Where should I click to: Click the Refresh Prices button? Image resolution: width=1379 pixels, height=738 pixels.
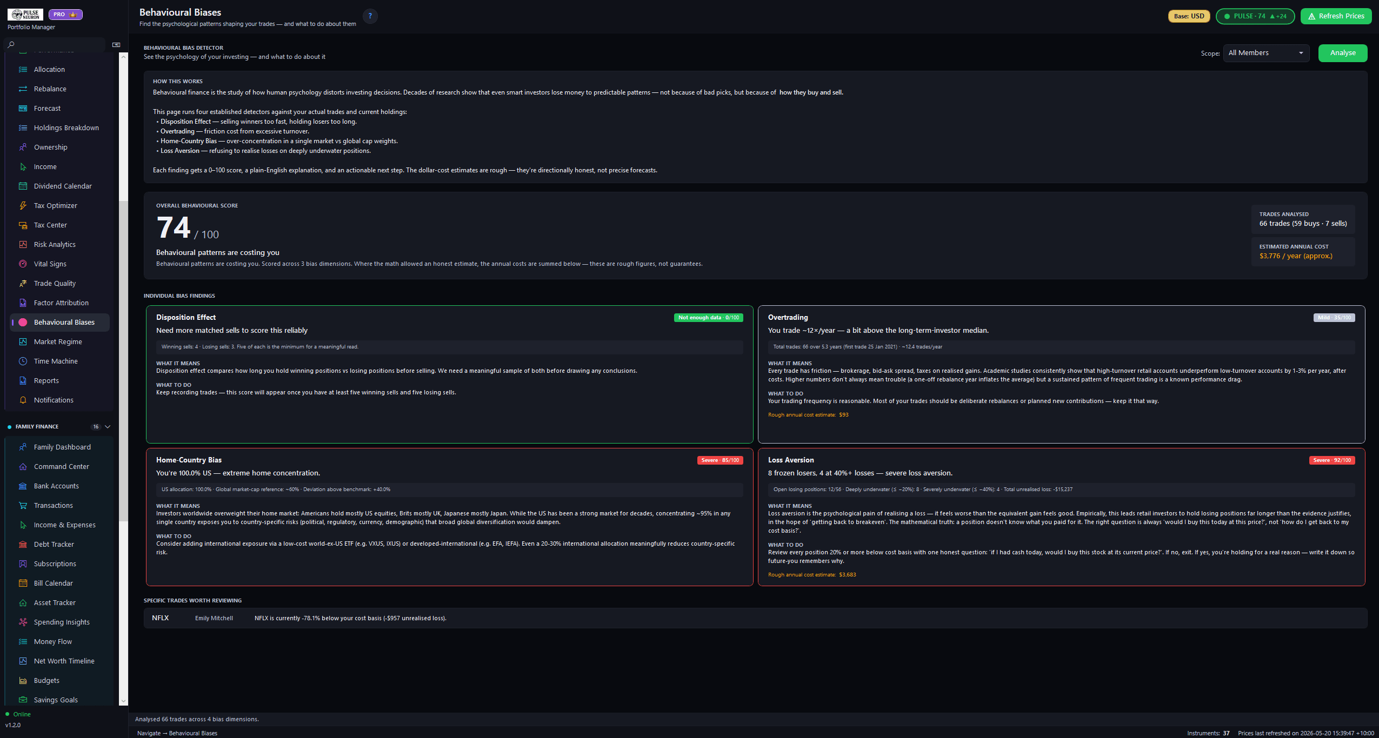pos(1336,16)
